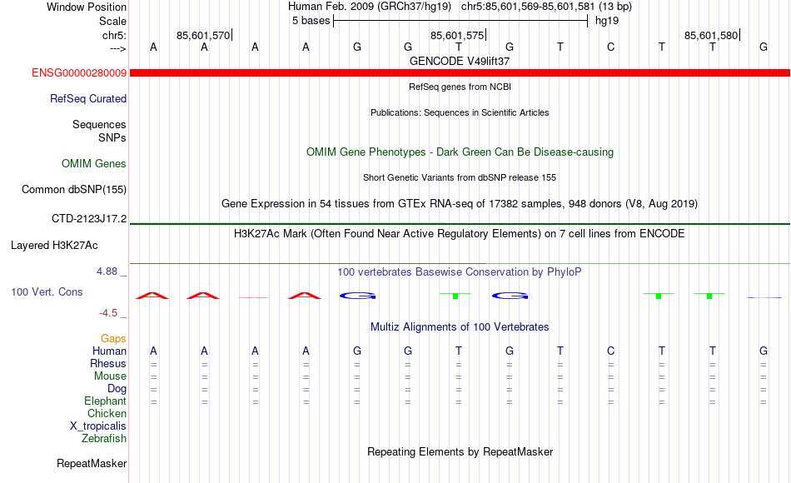Click the 100 Vert. Cons label

(x=47, y=291)
